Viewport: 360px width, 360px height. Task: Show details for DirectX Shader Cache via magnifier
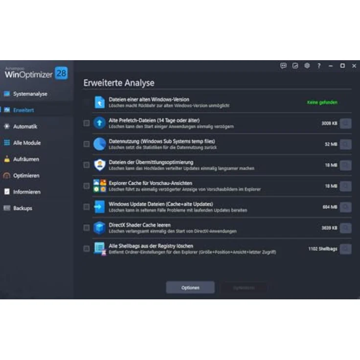coord(345,228)
